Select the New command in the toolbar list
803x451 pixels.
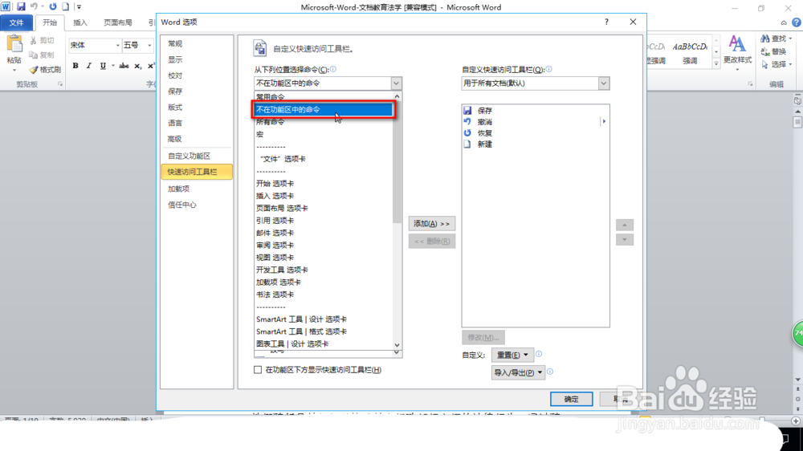pyautogui.click(x=536, y=144)
